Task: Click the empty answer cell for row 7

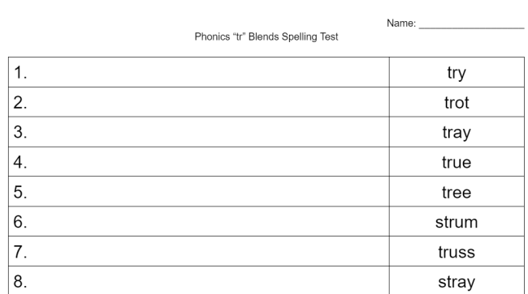Action: 199,251
